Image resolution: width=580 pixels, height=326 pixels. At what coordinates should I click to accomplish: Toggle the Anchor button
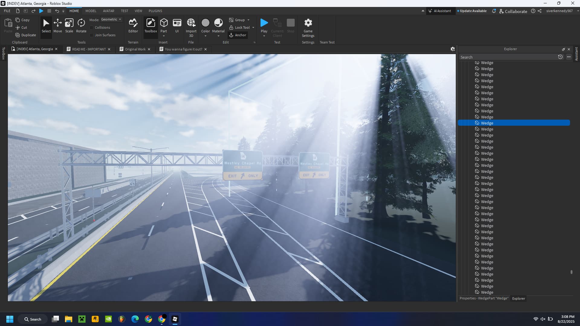pos(238,35)
